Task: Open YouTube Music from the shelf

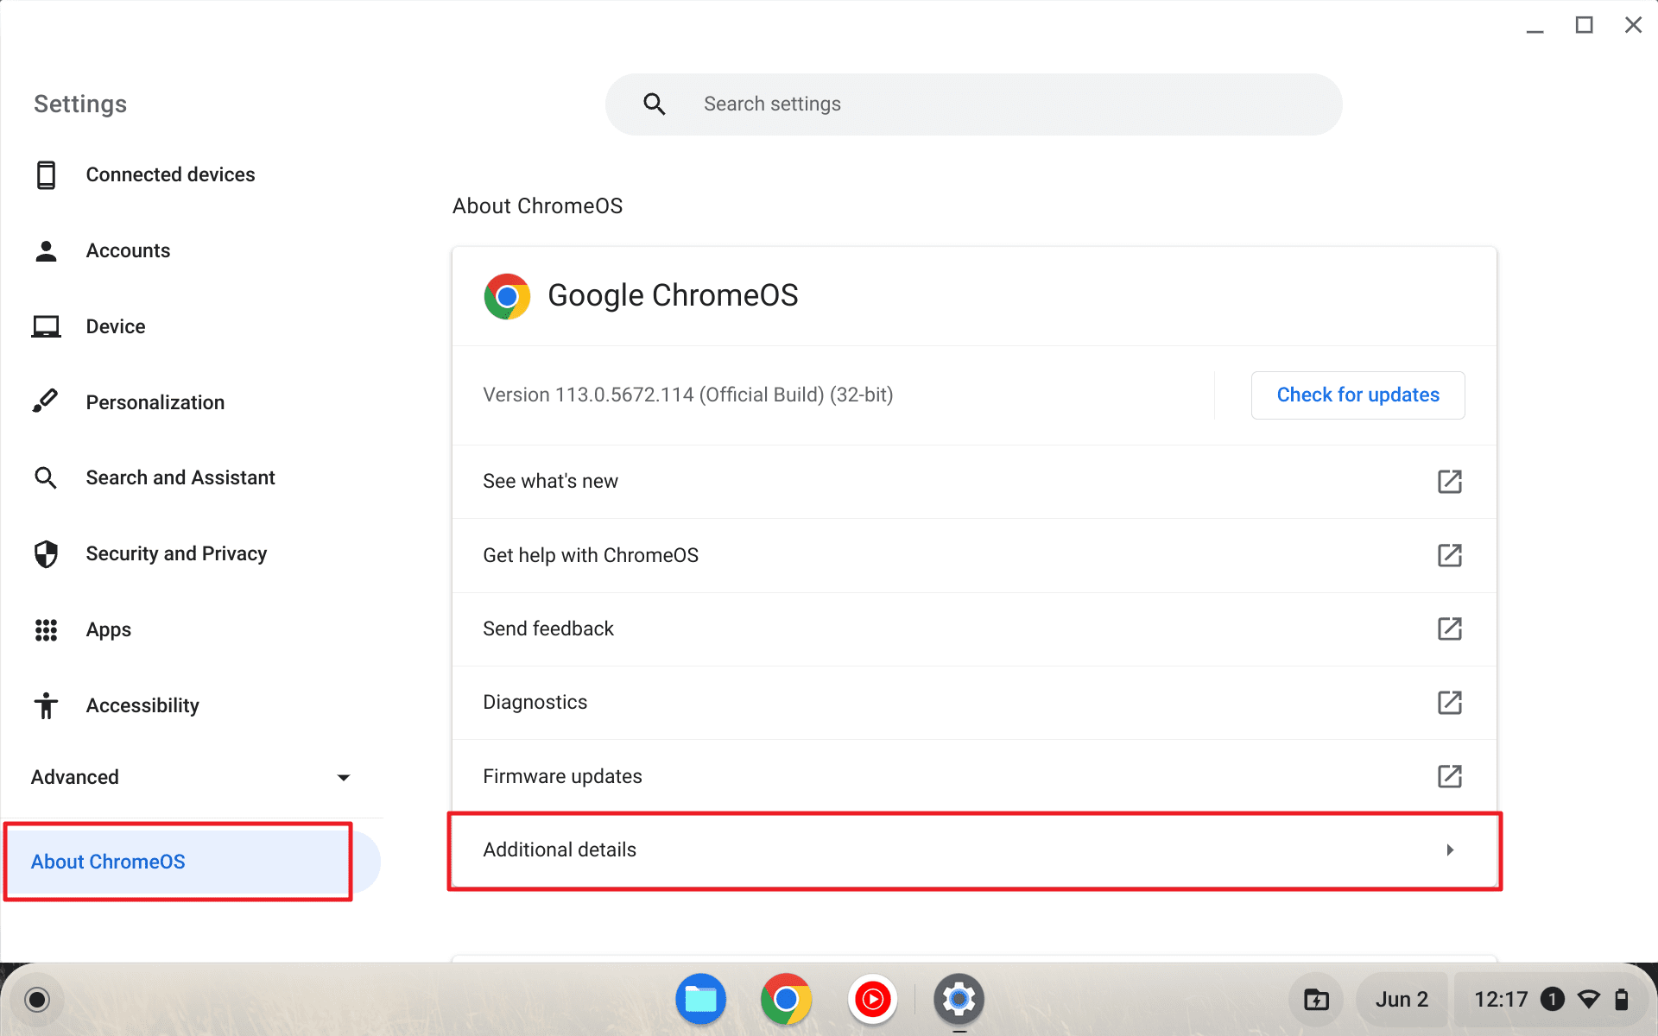Action: pyautogui.click(x=872, y=999)
